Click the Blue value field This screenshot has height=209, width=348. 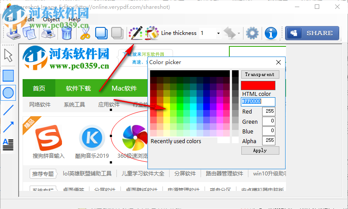click(269, 131)
